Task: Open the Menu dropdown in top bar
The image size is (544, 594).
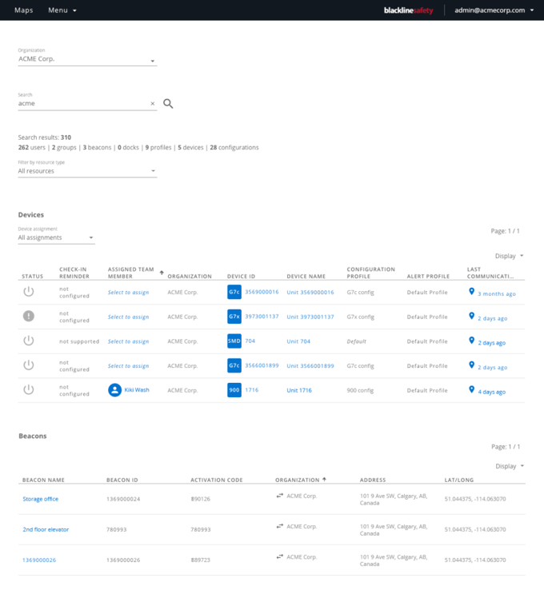Action: pos(62,10)
